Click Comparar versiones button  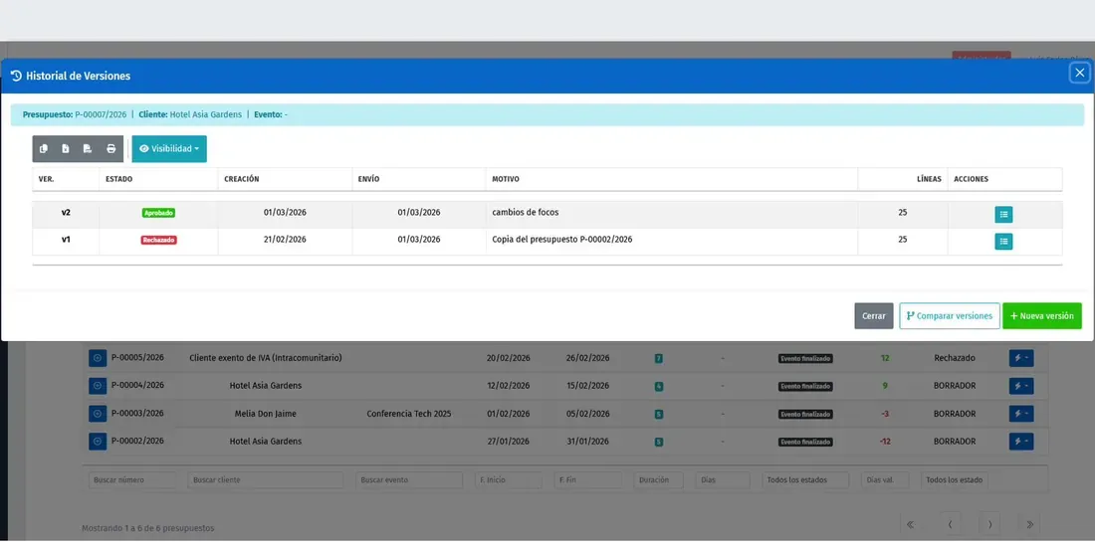point(949,316)
